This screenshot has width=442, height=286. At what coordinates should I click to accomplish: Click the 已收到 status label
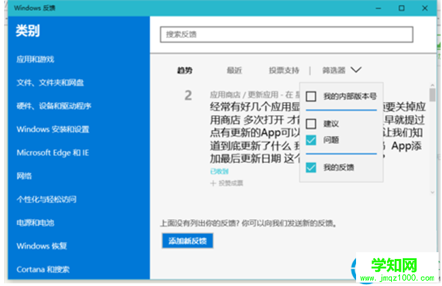219,171
